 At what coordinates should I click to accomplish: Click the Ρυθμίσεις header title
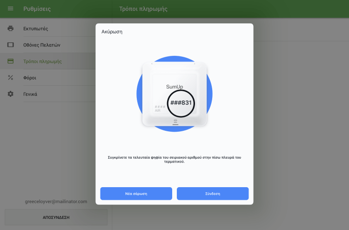[37, 9]
